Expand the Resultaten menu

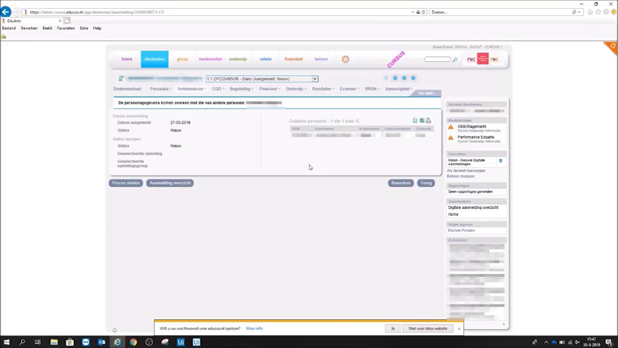323,89
